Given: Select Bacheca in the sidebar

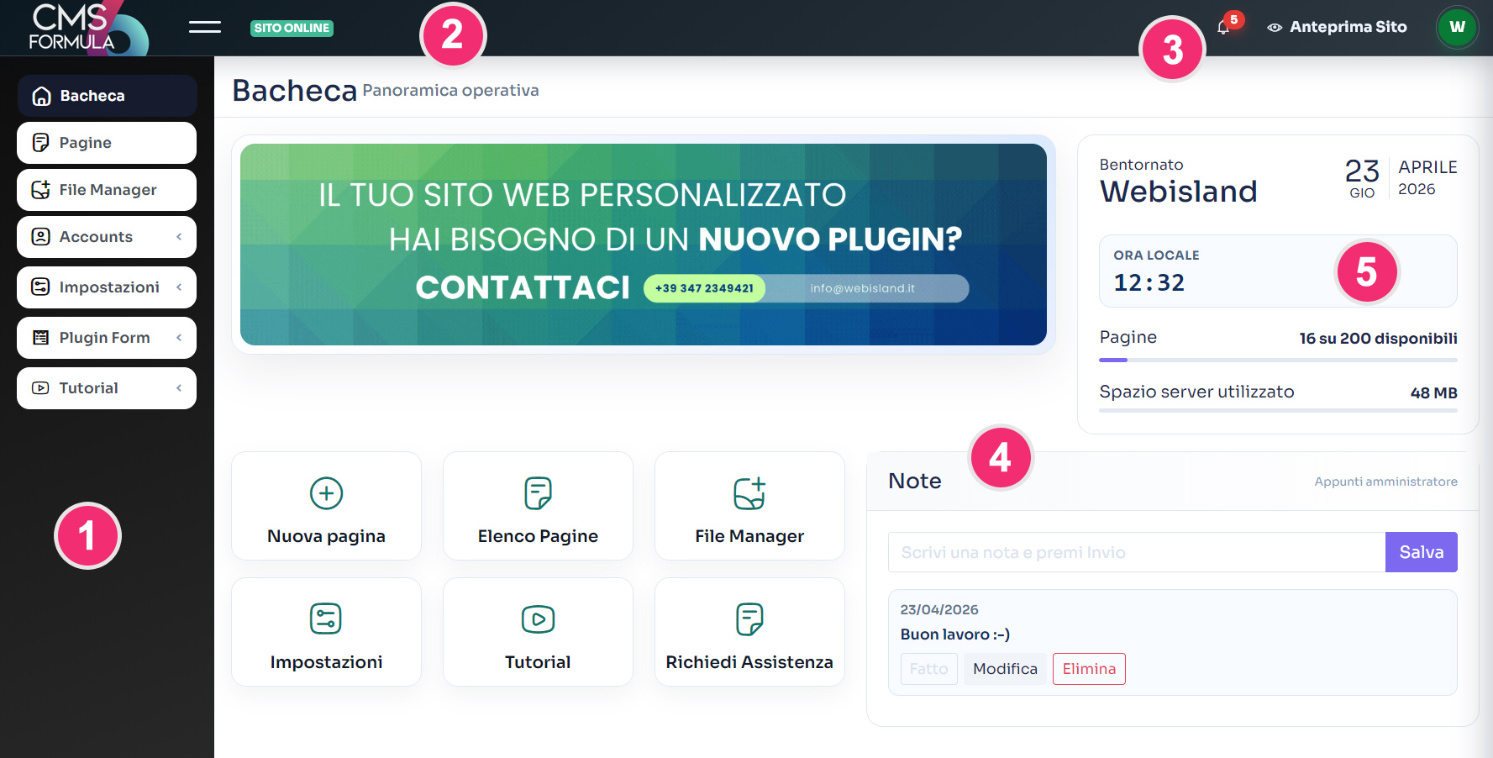Looking at the screenshot, I should pos(107,96).
